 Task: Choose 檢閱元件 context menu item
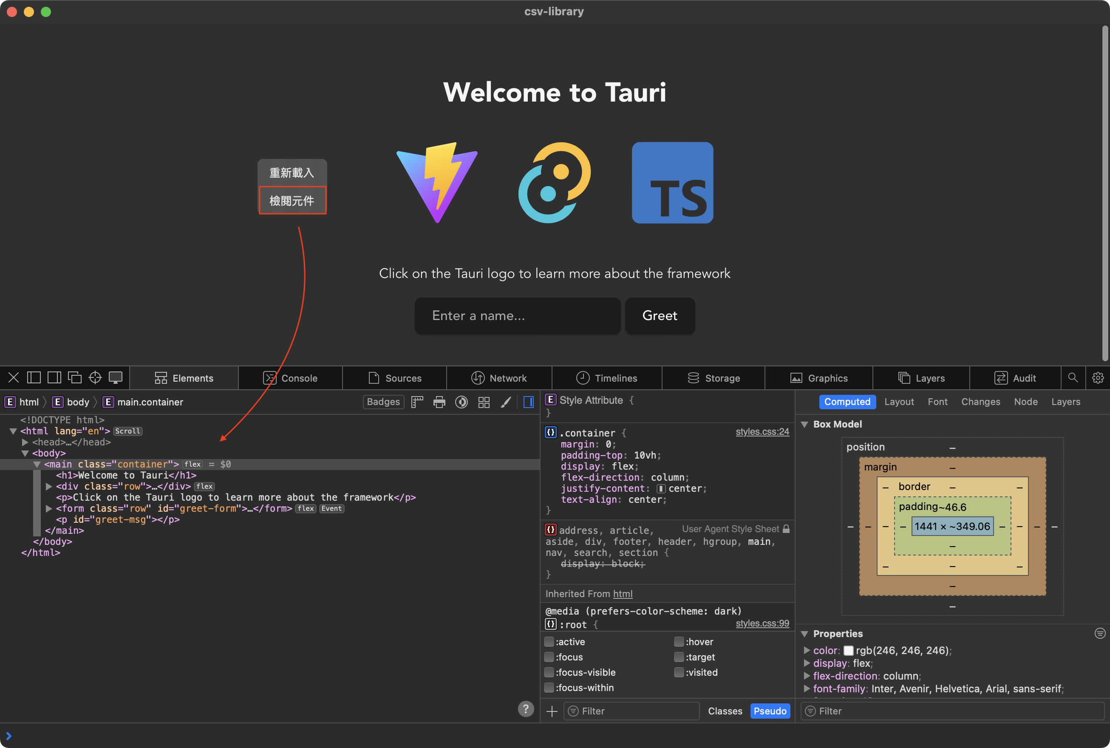[292, 200]
